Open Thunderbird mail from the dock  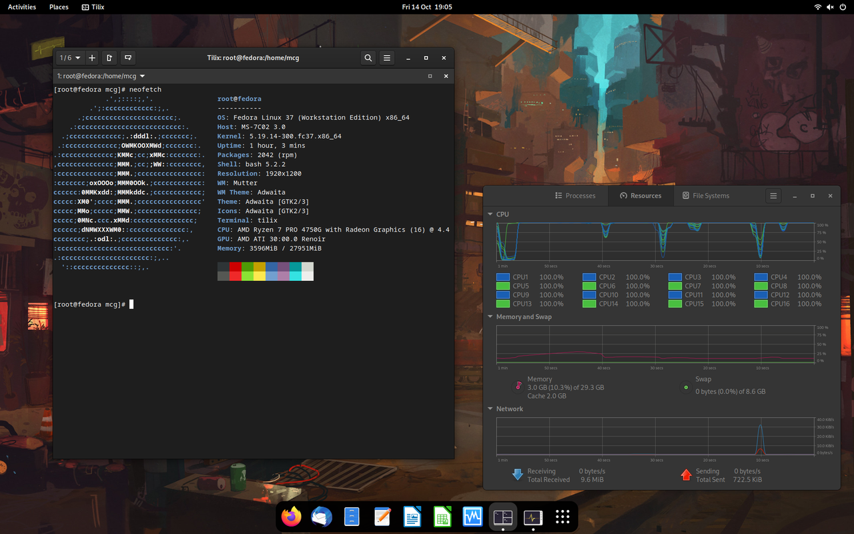click(322, 516)
